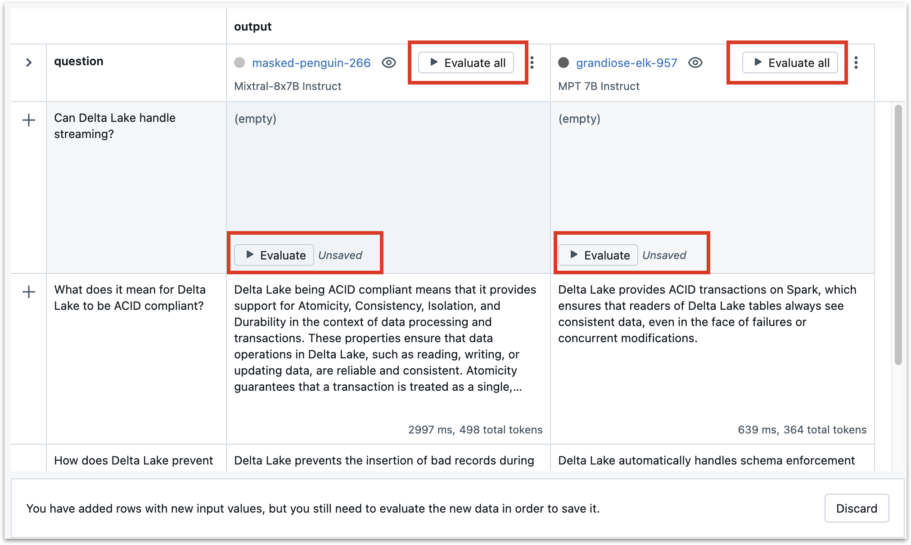Screen dimensions: 911x545
Task: Hide the grandiose-elk-957 run column
Action: click(x=695, y=63)
